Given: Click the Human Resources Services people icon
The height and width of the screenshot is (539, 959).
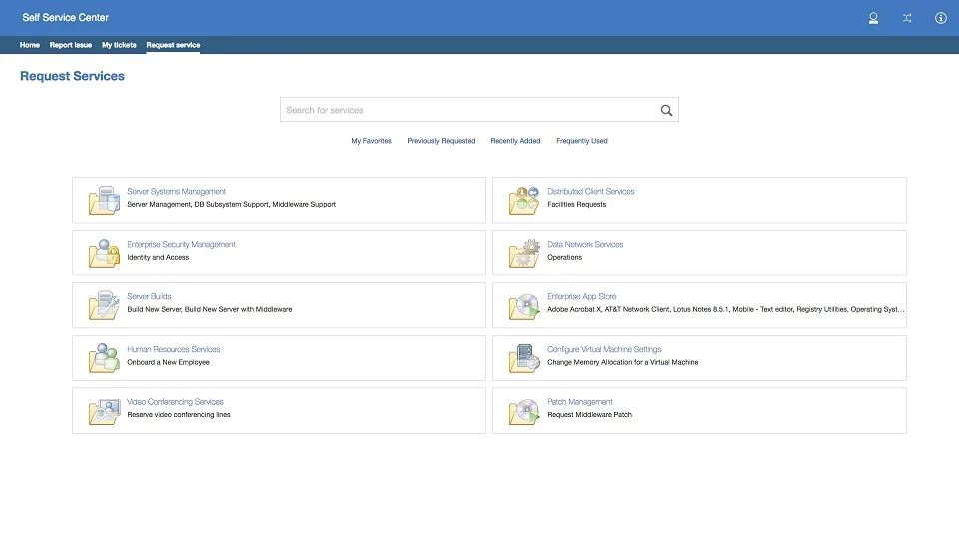Looking at the screenshot, I should tap(104, 358).
